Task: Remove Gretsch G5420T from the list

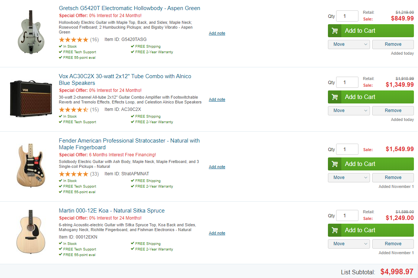Action: click(393, 44)
